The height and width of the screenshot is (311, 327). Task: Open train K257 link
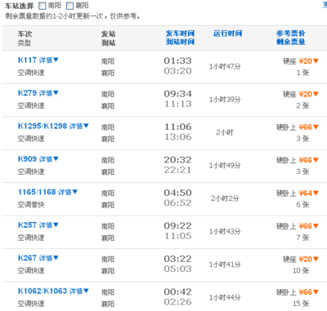[27, 225]
